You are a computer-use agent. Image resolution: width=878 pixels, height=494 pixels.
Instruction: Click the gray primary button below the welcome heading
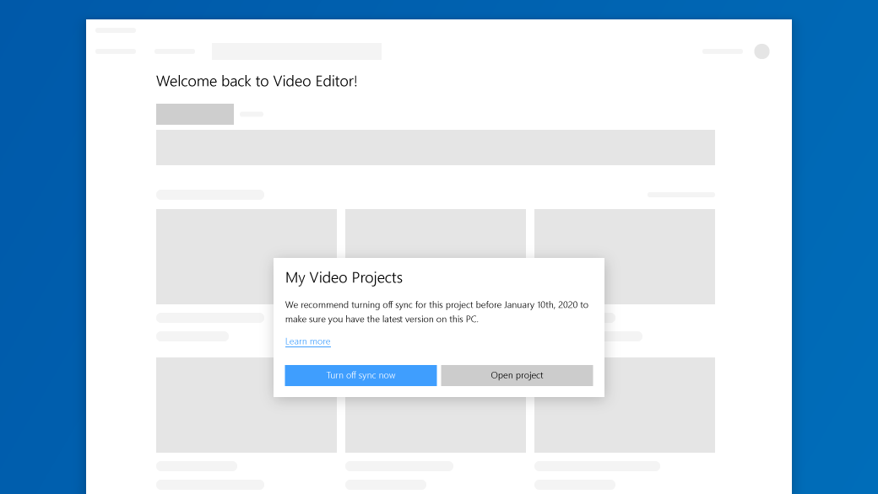[194, 114]
